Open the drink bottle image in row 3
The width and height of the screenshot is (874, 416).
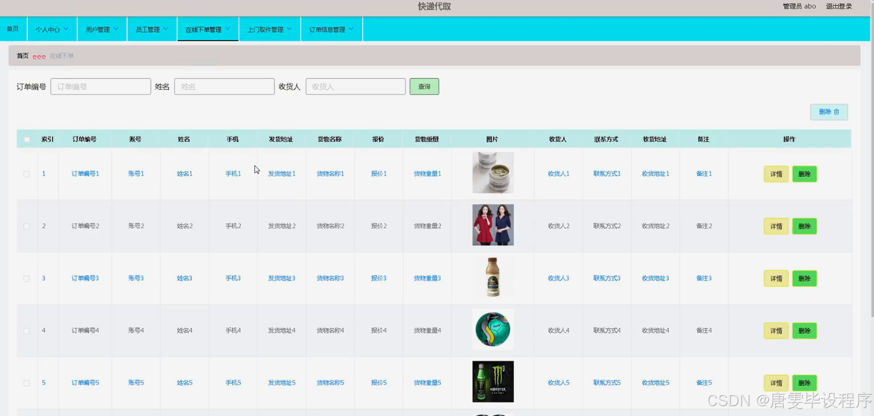[493, 277]
